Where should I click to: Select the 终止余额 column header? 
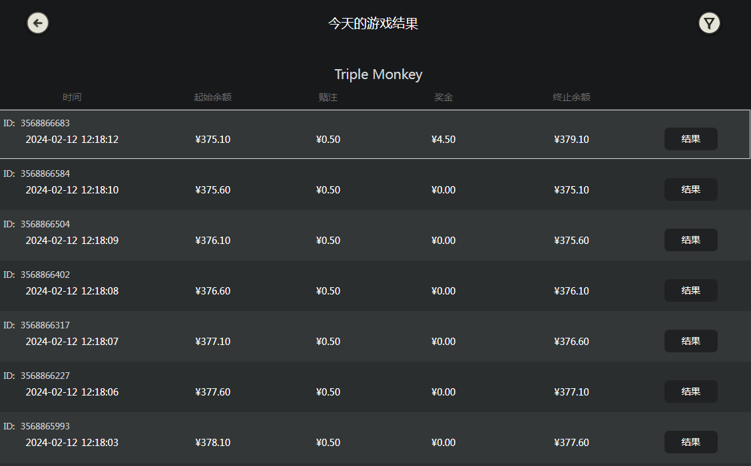(571, 98)
